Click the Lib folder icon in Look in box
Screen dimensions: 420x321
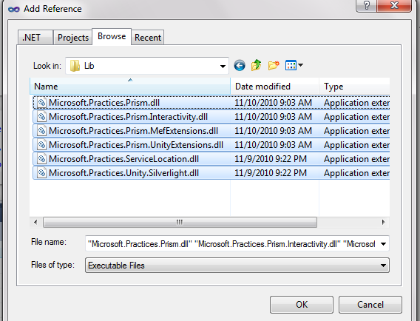pyautogui.click(x=75, y=66)
